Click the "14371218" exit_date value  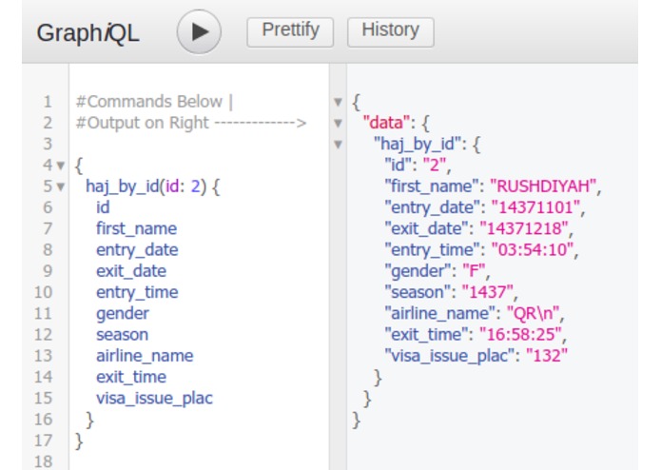[x=524, y=228]
